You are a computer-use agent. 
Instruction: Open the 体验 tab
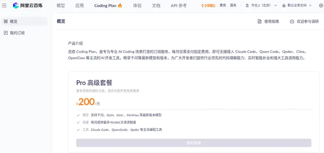point(138,6)
